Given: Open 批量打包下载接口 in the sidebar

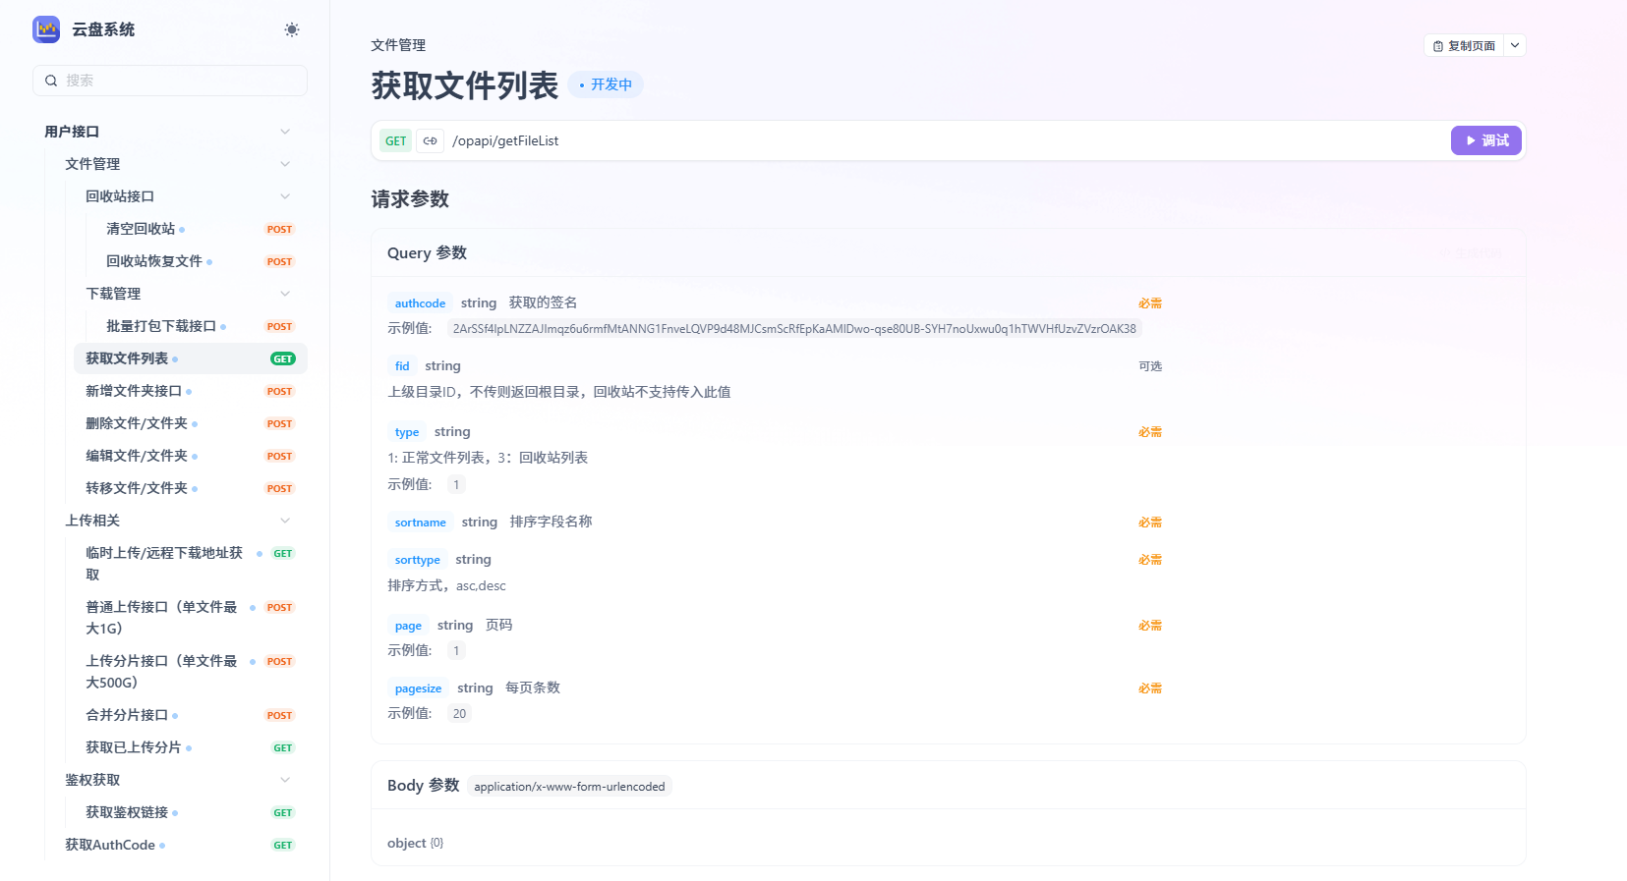Looking at the screenshot, I should [161, 326].
